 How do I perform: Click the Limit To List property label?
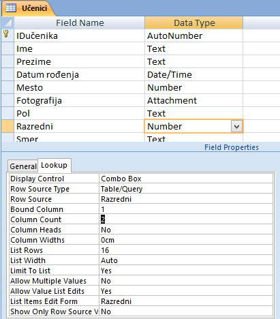click(54, 271)
